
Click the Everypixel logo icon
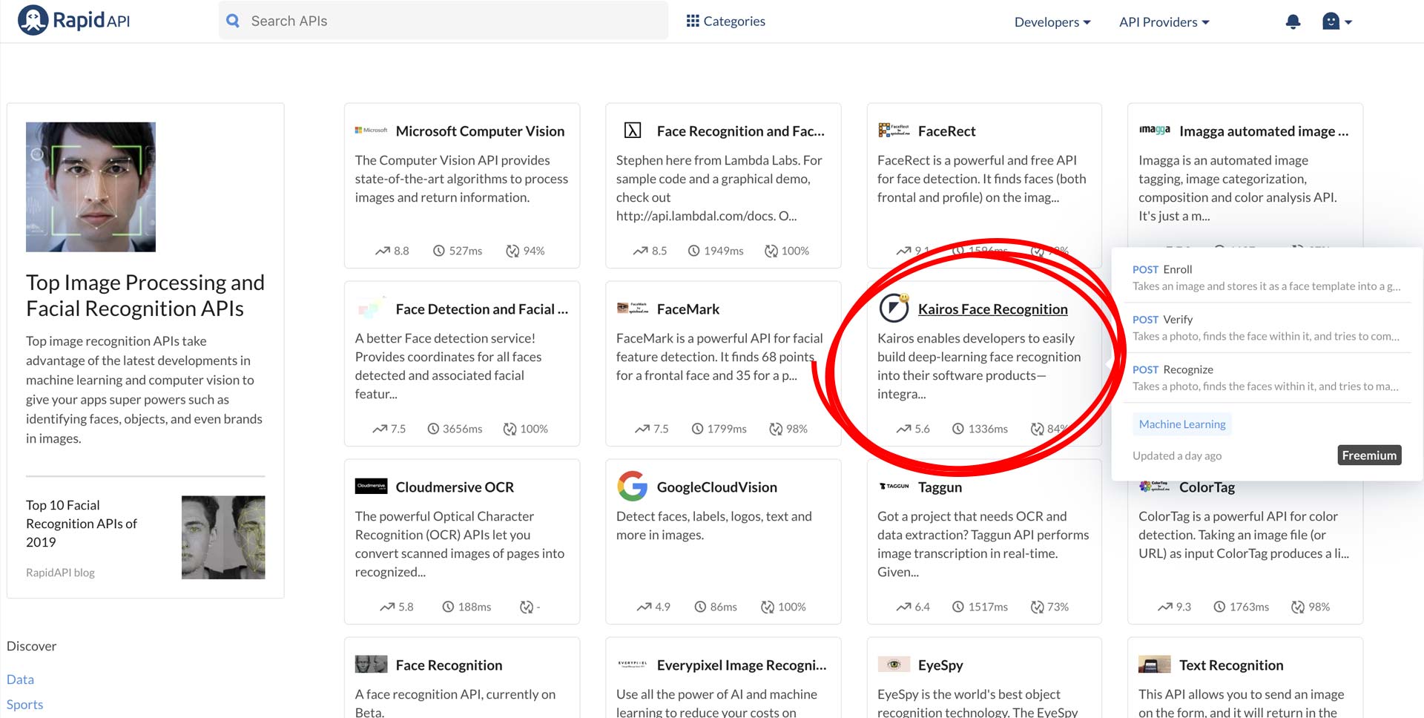[x=632, y=665]
